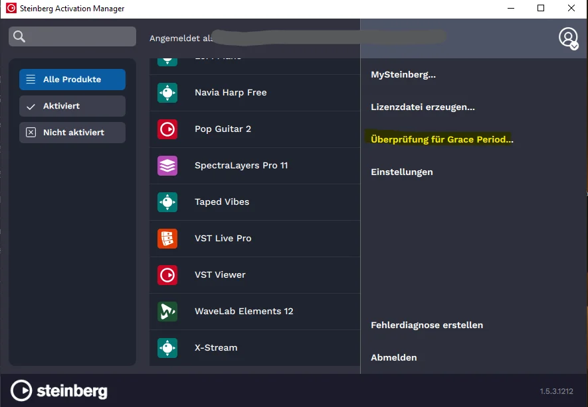Image resolution: width=588 pixels, height=407 pixels.
Task: Open Einstellungen from the account menu
Action: click(401, 172)
